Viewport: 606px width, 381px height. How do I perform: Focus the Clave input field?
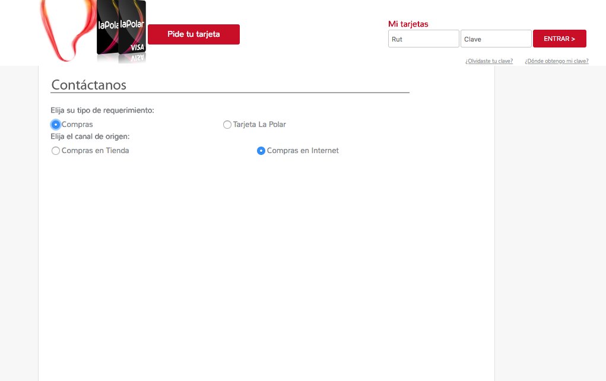pyautogui.click(x=496, y=39)
